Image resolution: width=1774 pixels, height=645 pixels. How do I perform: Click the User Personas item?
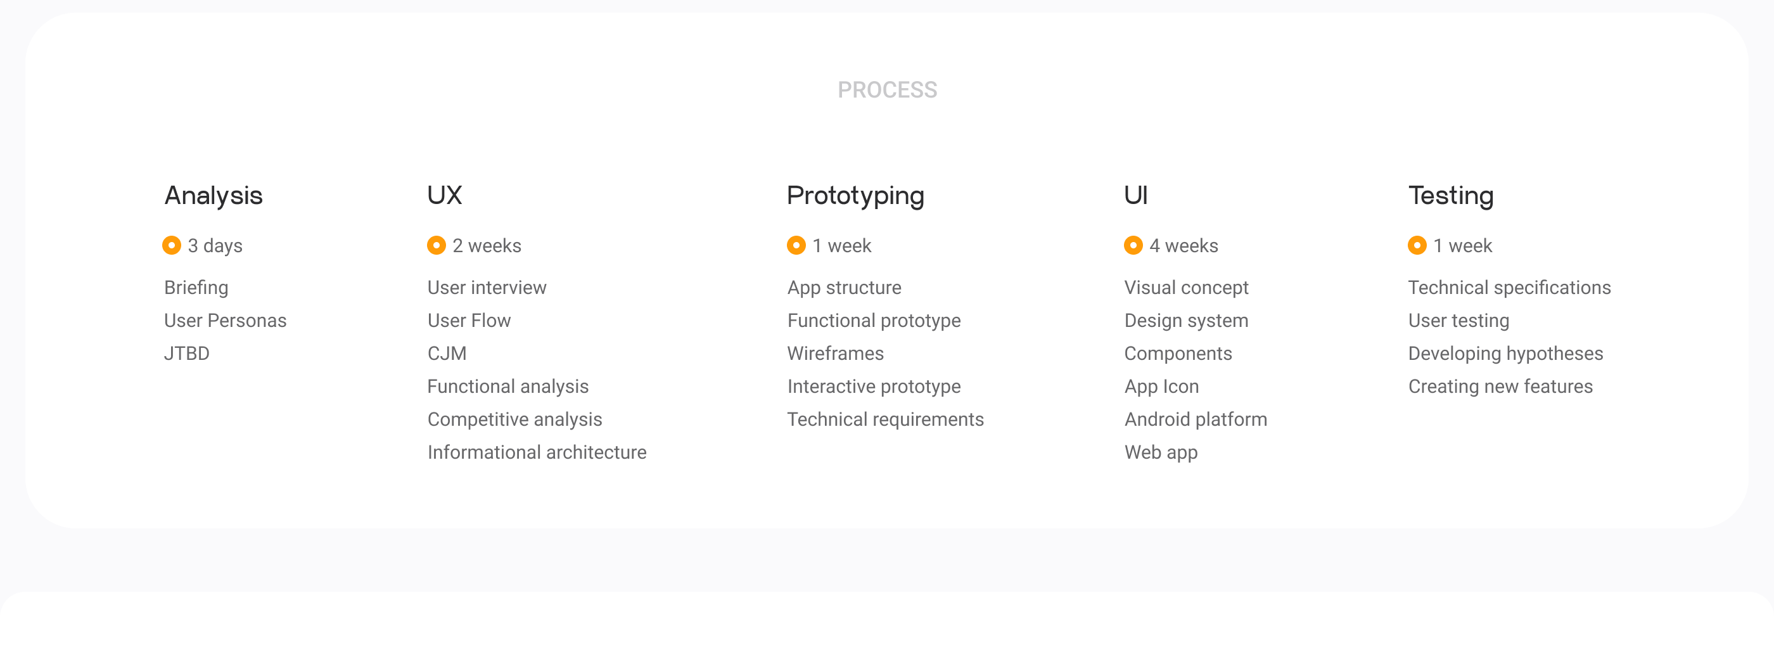(225, 321)
